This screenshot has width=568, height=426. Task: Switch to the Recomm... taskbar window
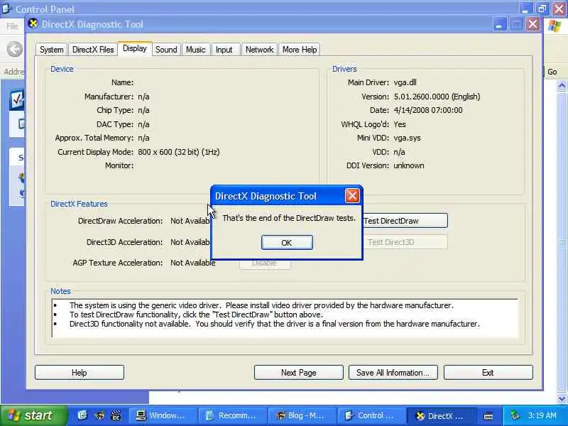coord(232,415)
